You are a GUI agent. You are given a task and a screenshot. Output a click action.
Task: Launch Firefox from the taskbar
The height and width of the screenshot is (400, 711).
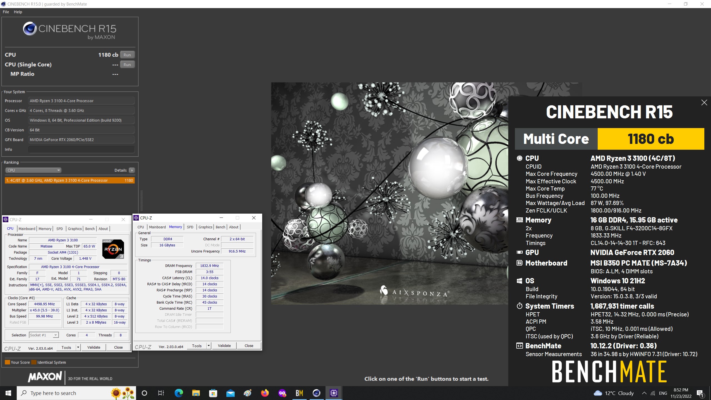pyautogui.click(x=265, y=393)
